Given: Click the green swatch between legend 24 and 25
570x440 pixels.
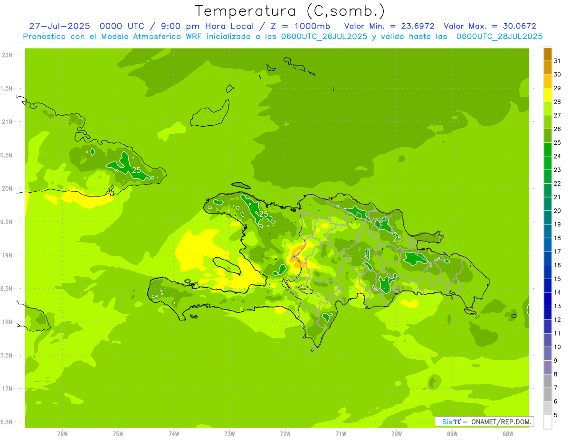Looking at the screenshot, I should click(x=548, y=150).
